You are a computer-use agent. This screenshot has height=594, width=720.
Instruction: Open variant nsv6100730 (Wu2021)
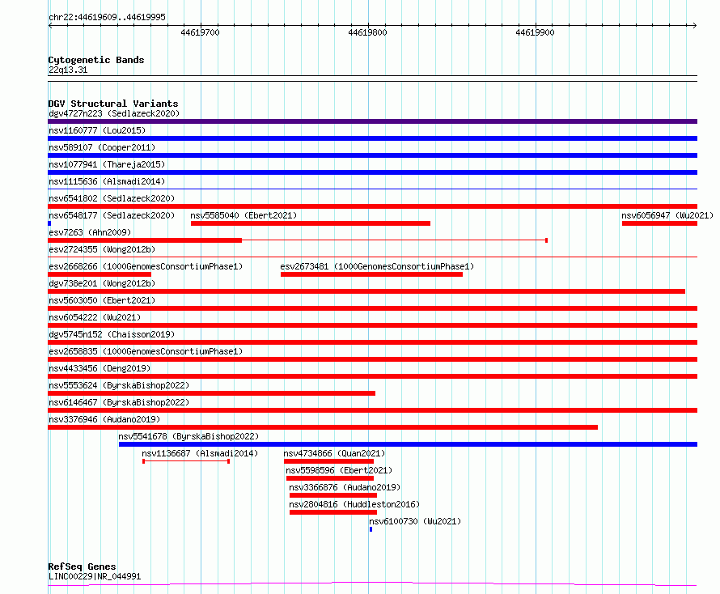click(415, 521)
